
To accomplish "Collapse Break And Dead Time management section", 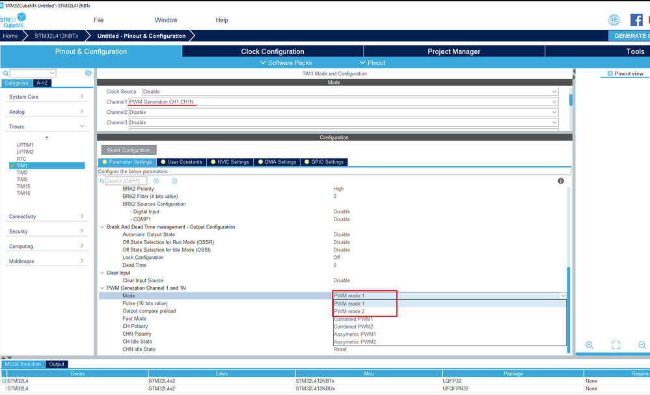I will pyautogui.click(x=102, y=226).
